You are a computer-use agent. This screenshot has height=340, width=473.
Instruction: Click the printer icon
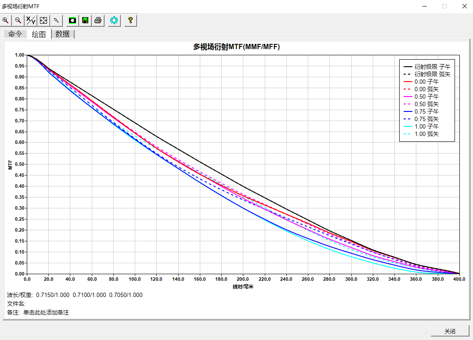[x=98, y=21]
